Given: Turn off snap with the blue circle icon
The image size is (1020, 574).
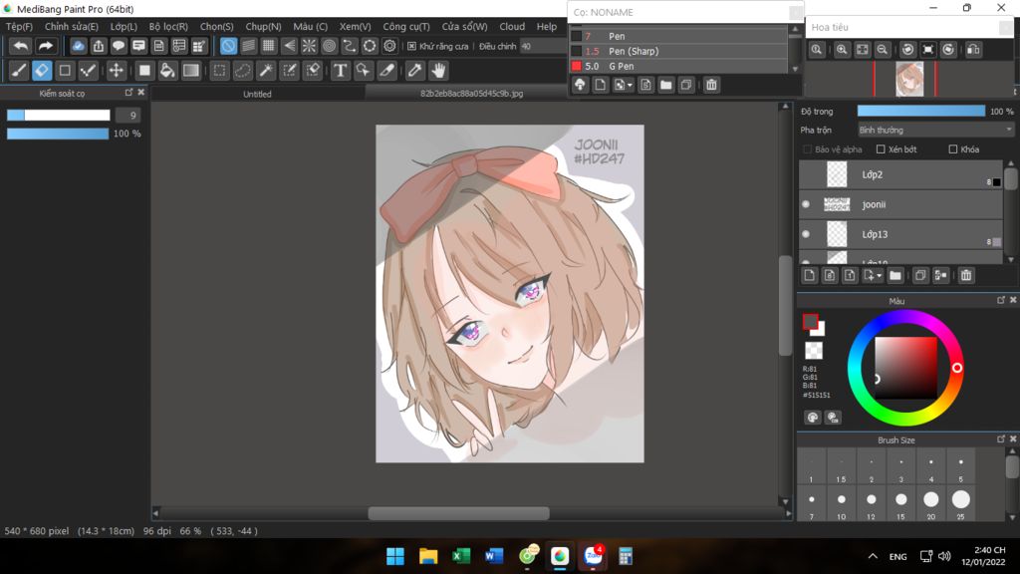Looking at the screenshot, I should point(228,46).
